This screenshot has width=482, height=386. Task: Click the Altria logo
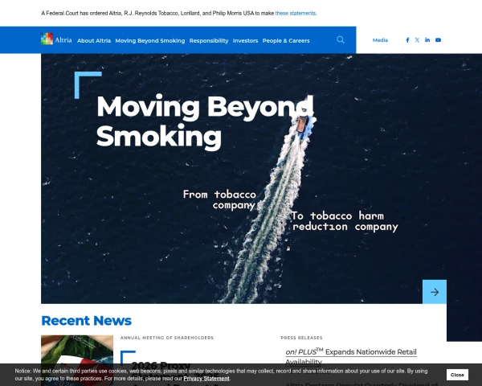56,39
